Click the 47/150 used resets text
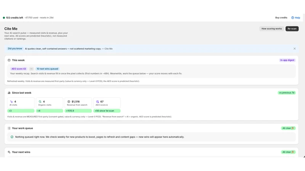305x171 pixels. [x=39, y=17]
